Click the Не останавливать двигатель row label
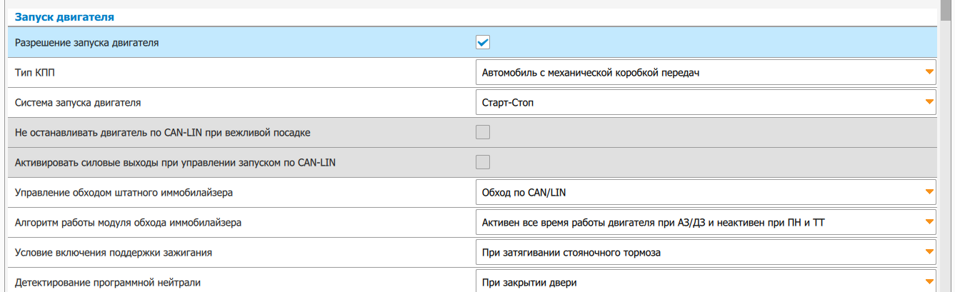955x292 pixels. pyautogui.click(x=162, y=132)
